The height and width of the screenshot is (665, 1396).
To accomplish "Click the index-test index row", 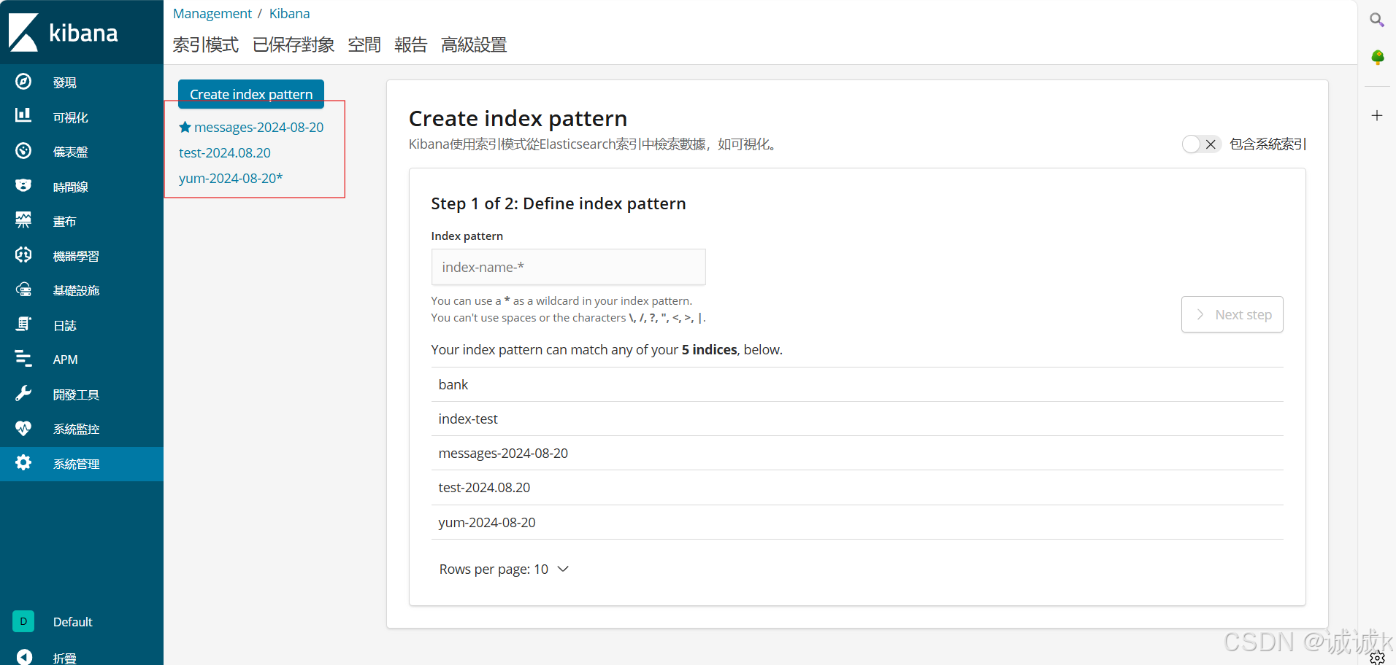I will tap(857, 419).
